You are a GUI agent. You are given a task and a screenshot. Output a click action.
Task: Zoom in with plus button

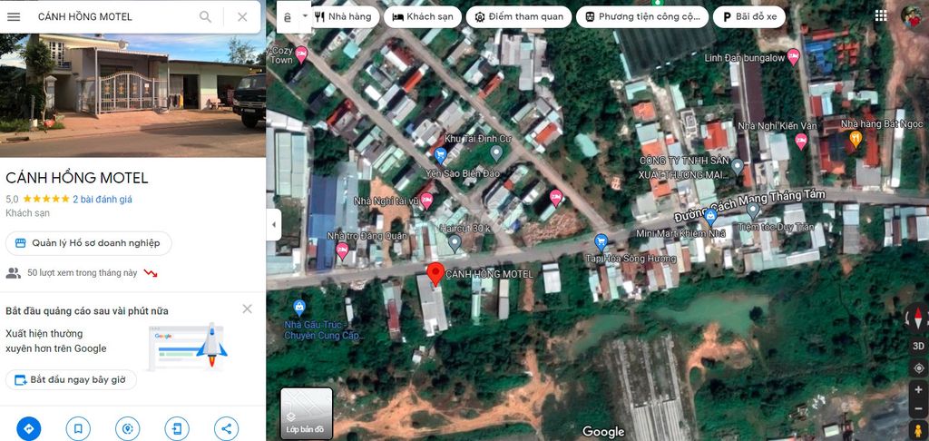coord(918,389)
